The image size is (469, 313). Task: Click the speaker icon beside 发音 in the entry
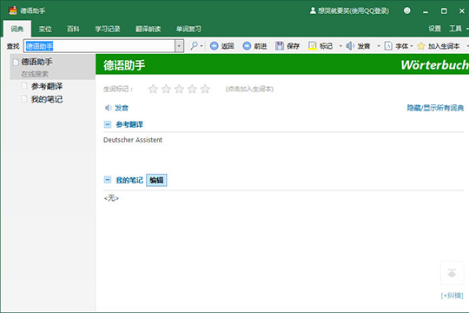tap(108, 108)
